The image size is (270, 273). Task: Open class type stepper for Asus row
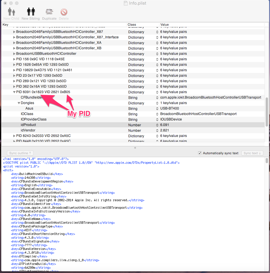(157, 109)
